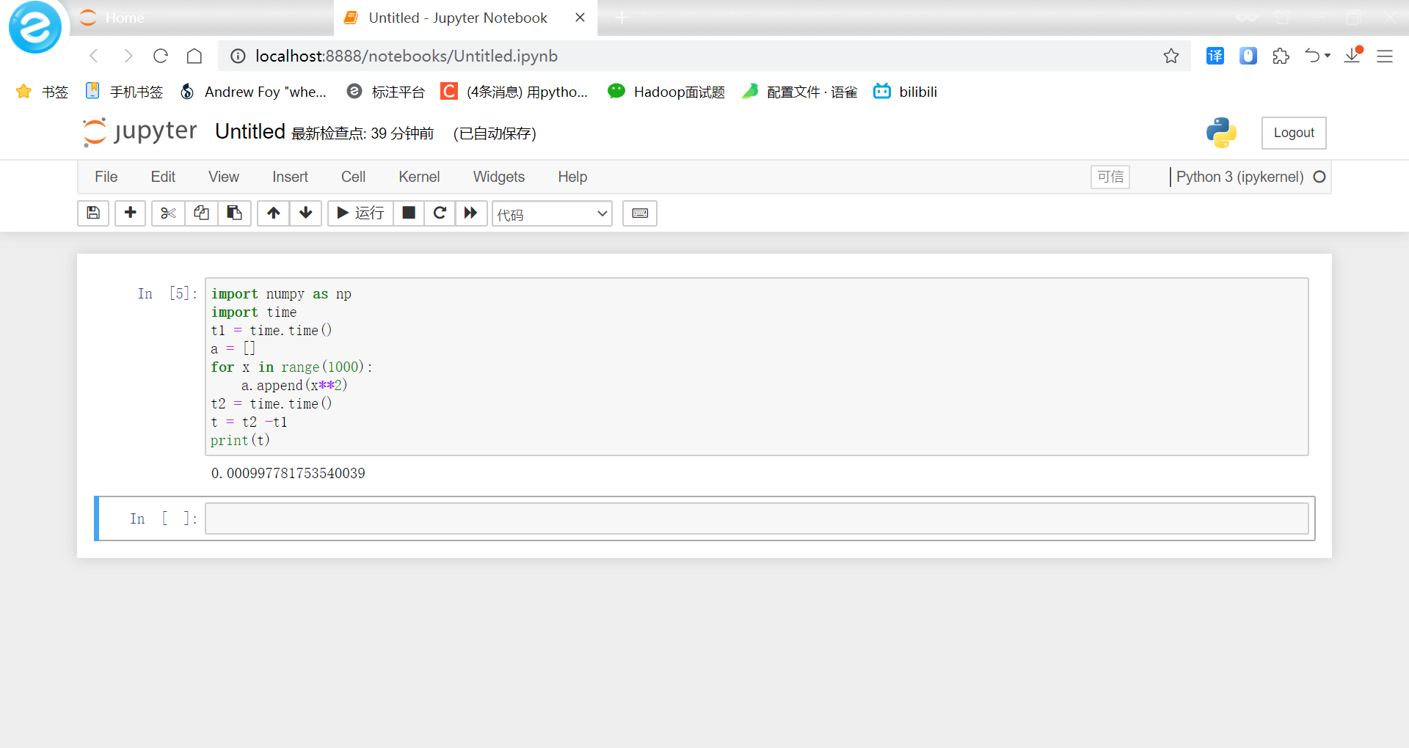Cut the selected cell using scissors icon
Viewport: 1409px width, 748px height.
click(167, 213)
